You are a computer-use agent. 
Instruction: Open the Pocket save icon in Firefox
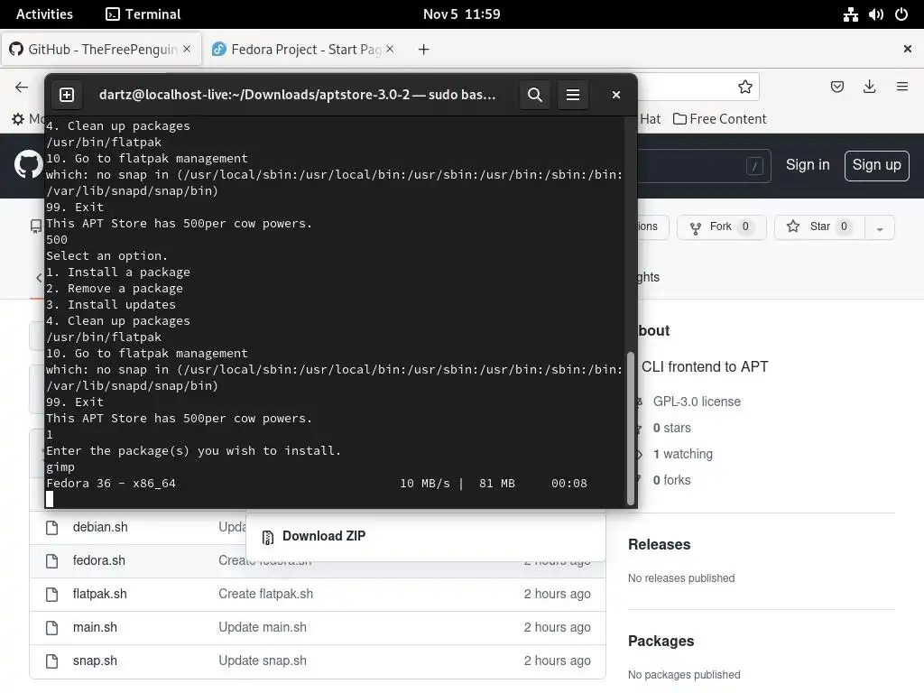click(836, 88)
